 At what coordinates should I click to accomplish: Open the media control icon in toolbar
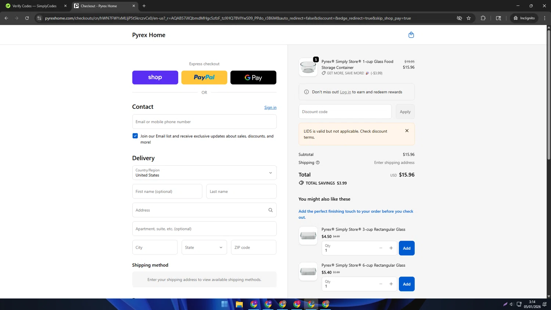click(x=498, y=18)
